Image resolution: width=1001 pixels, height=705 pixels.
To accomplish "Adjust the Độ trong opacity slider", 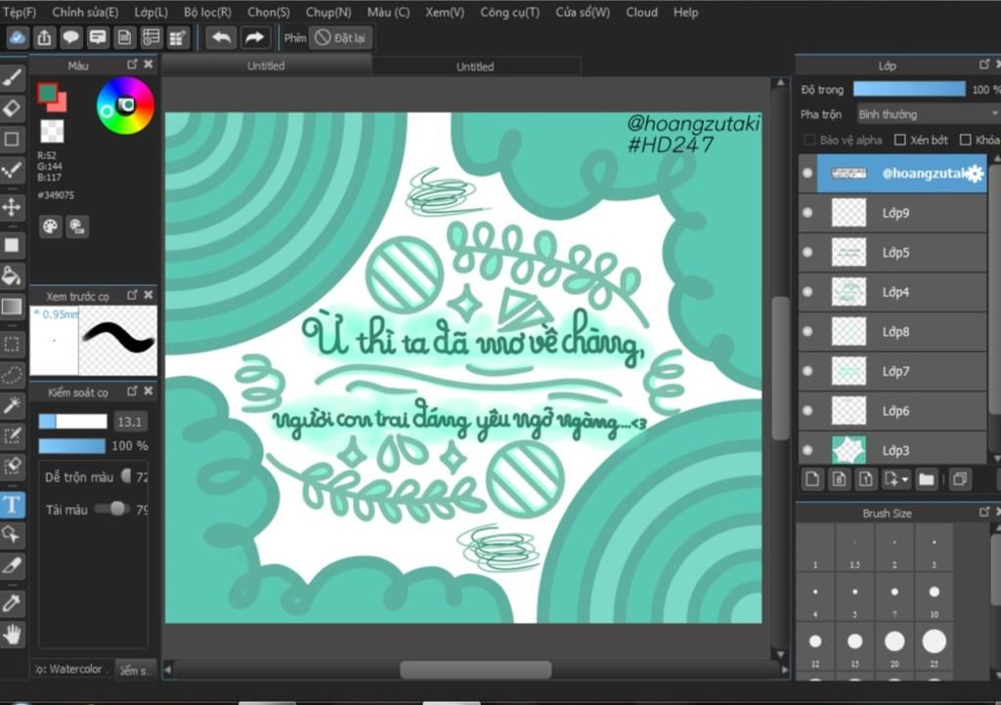I will (909, 89).
